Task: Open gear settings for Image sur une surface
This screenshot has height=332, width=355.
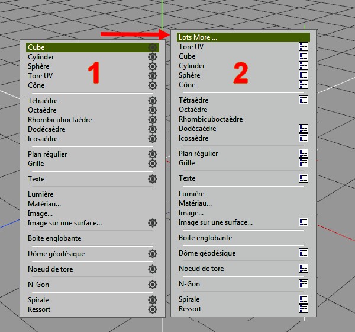Action: click(x=153, y=223)
